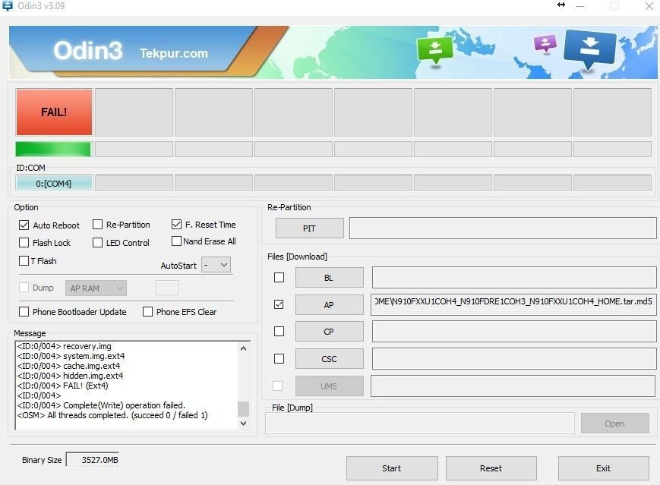Click the 0:[COM4] port field

click(54, 184)
